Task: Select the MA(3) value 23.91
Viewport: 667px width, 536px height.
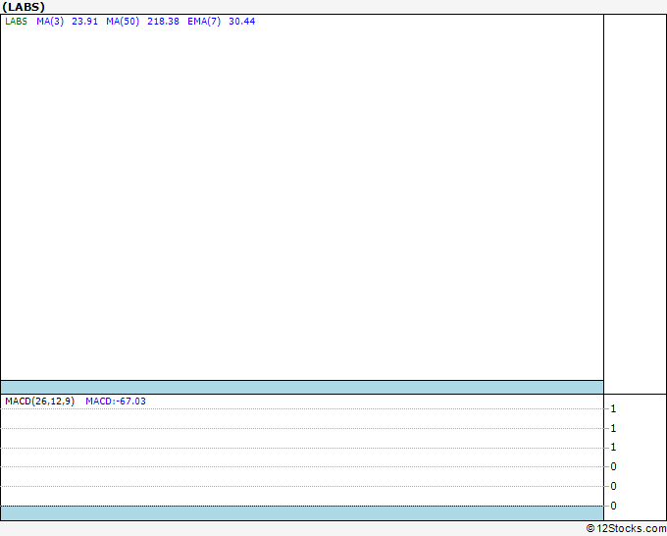Action: 84,22
